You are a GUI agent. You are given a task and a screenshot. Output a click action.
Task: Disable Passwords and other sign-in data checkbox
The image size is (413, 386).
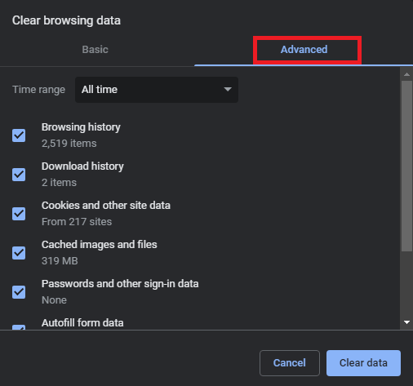click(19, 292)
